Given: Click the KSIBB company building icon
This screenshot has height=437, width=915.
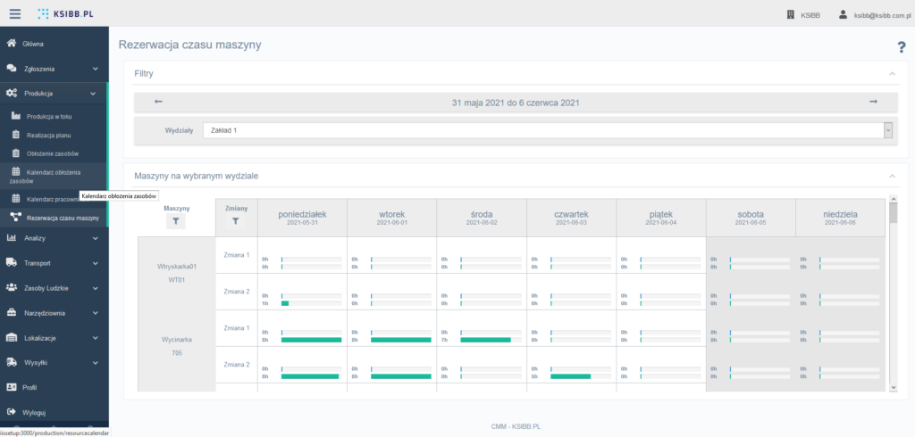Looking at the screenshot, I should (x=789, y=15).
